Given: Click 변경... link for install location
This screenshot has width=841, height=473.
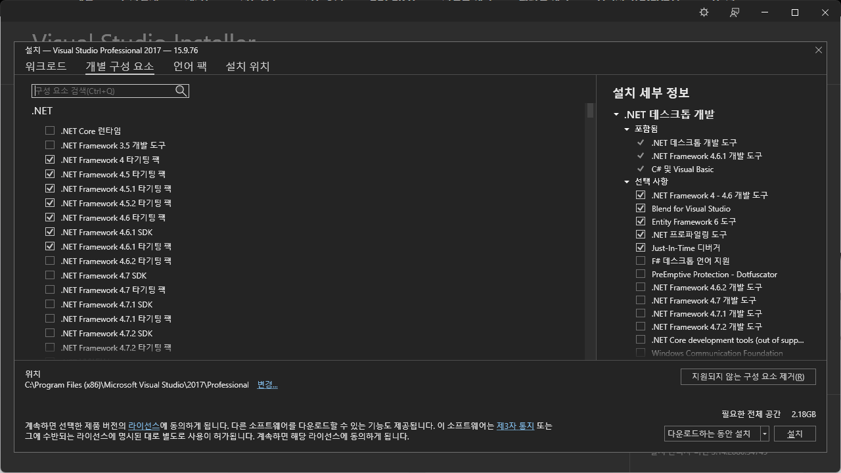Looking at the screenshot, I should point(267,385).
